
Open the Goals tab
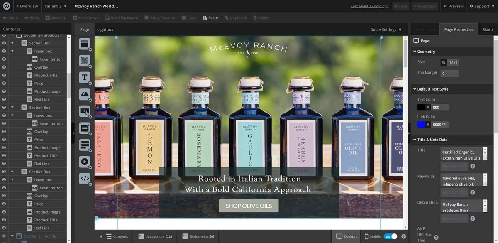point(488,29)
